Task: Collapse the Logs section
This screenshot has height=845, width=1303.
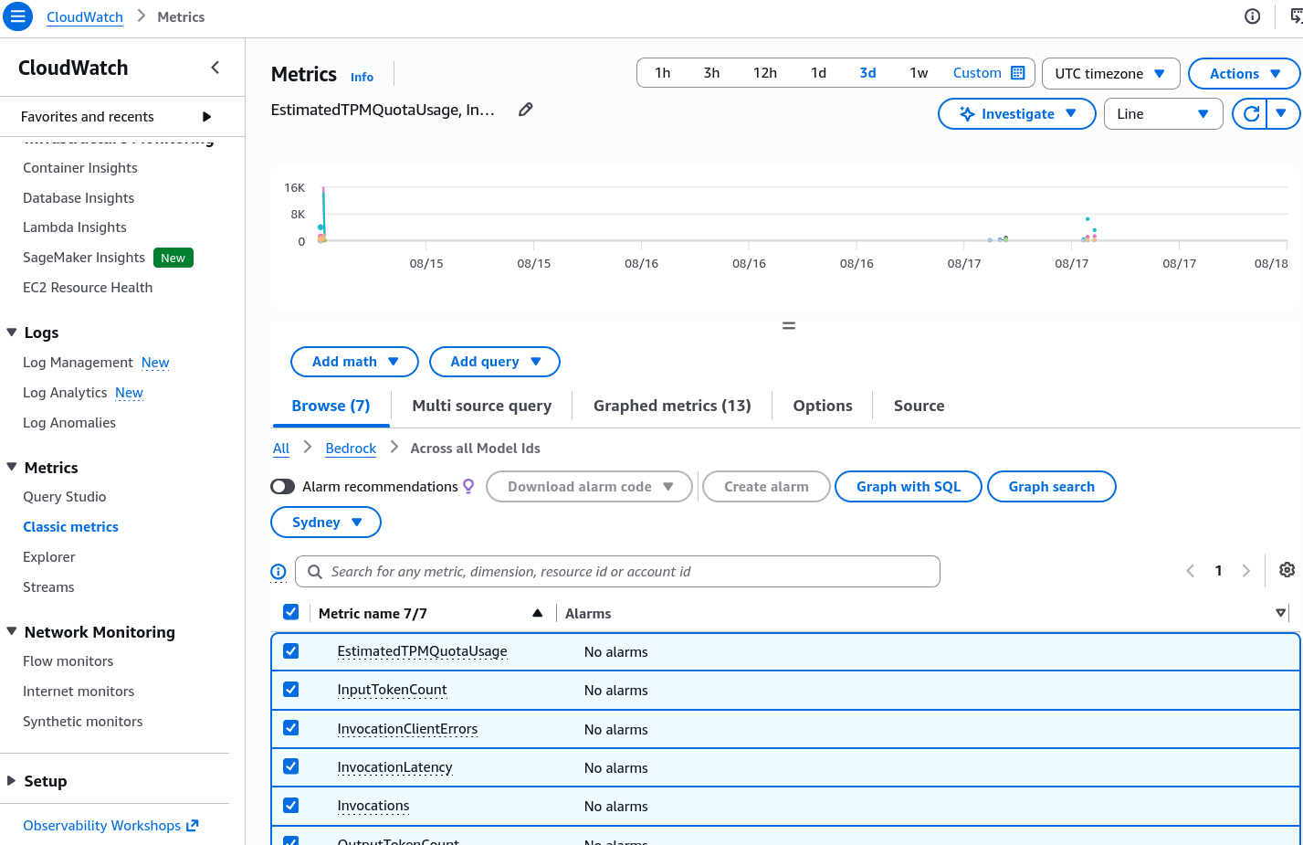Action: (x=12, y=333)
